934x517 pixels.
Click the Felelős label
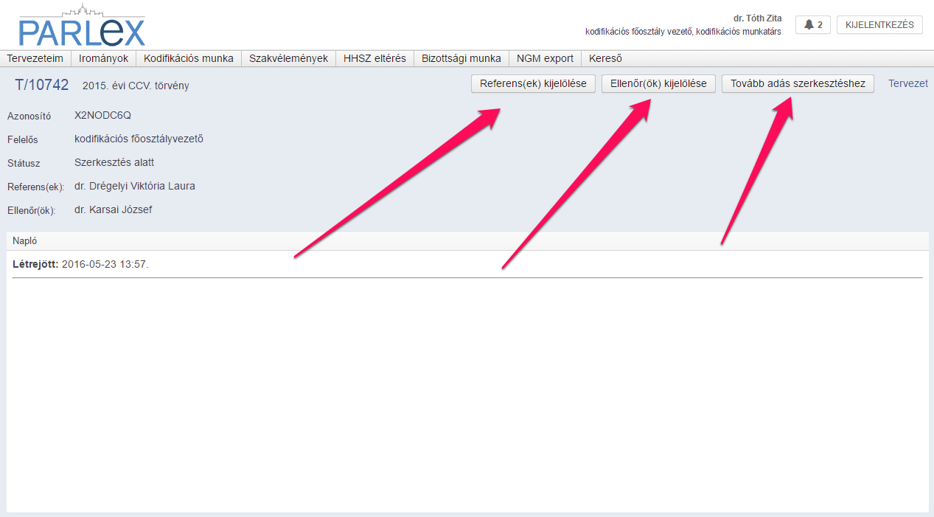23,139
